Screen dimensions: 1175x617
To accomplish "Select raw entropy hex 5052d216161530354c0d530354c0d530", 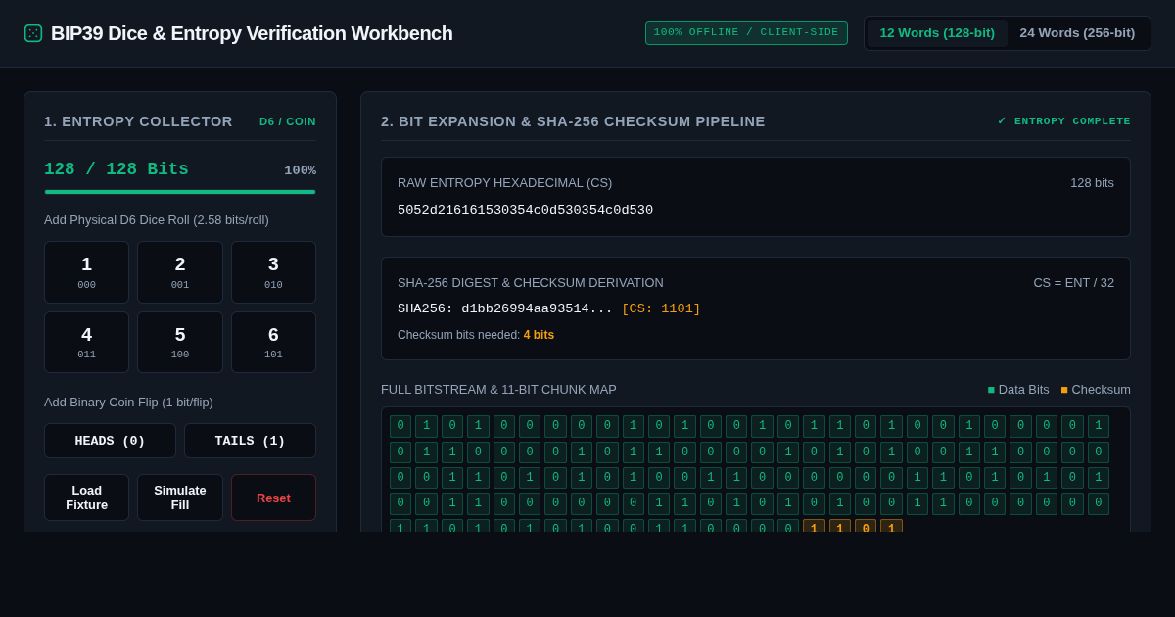I will click(x=525, y=210).
